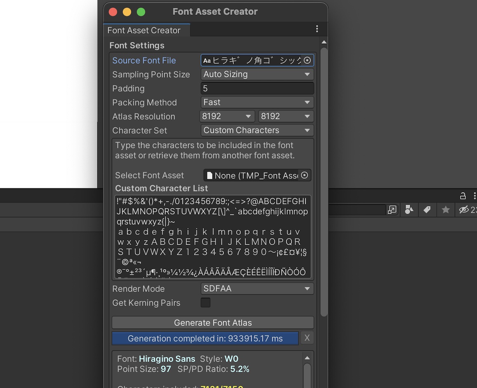Click the Padding input field
Image resolution: width=477 pixels, height=388 pixels.
[x=257, y=88]
